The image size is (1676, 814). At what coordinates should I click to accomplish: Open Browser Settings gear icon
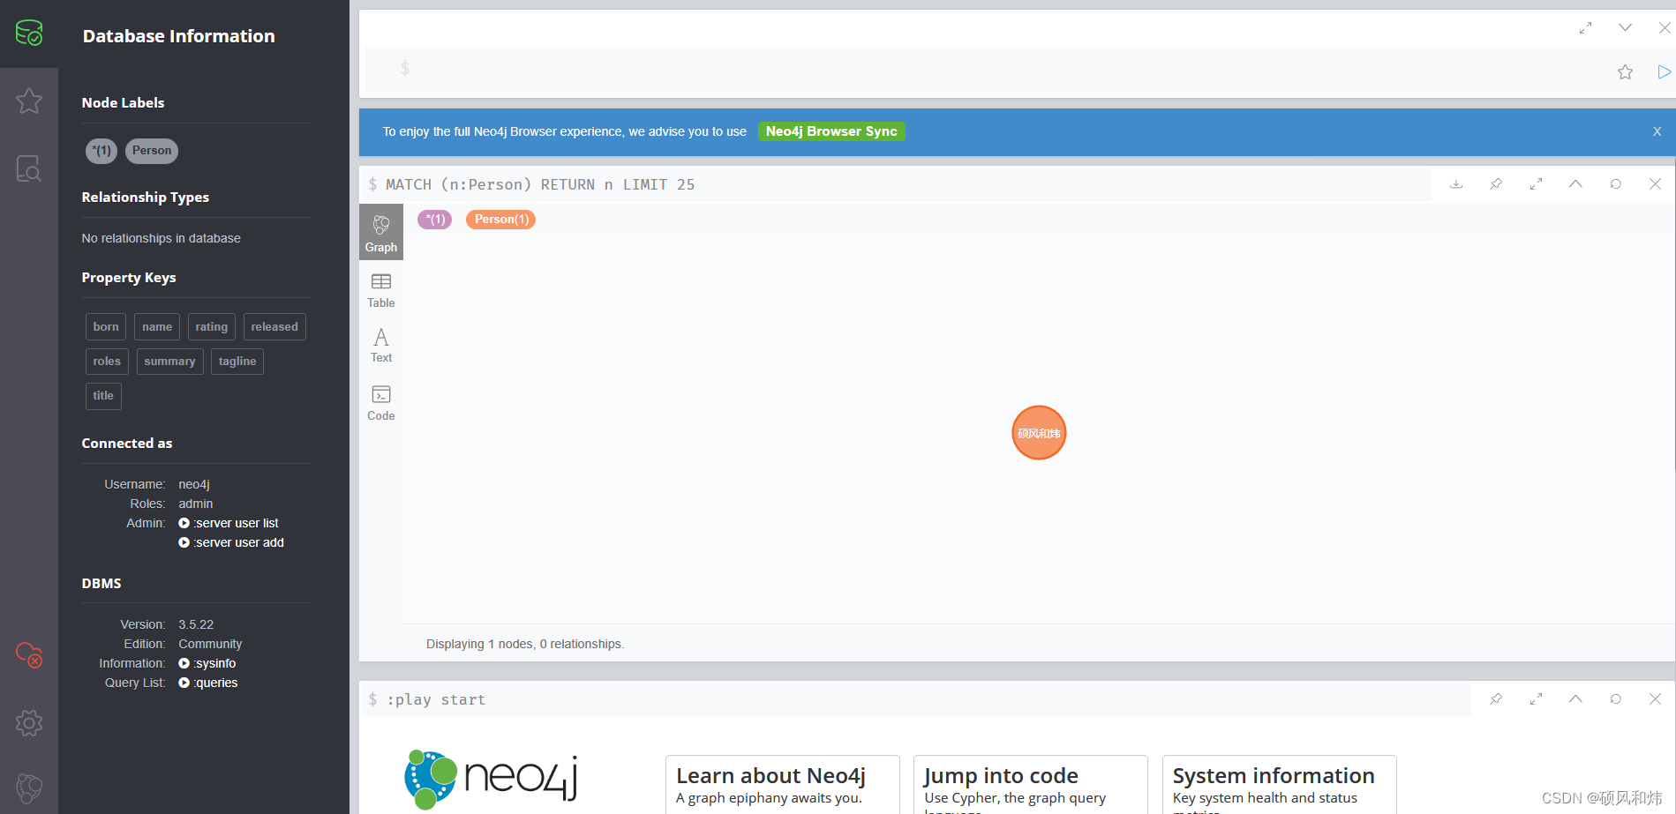click(29, 723)
